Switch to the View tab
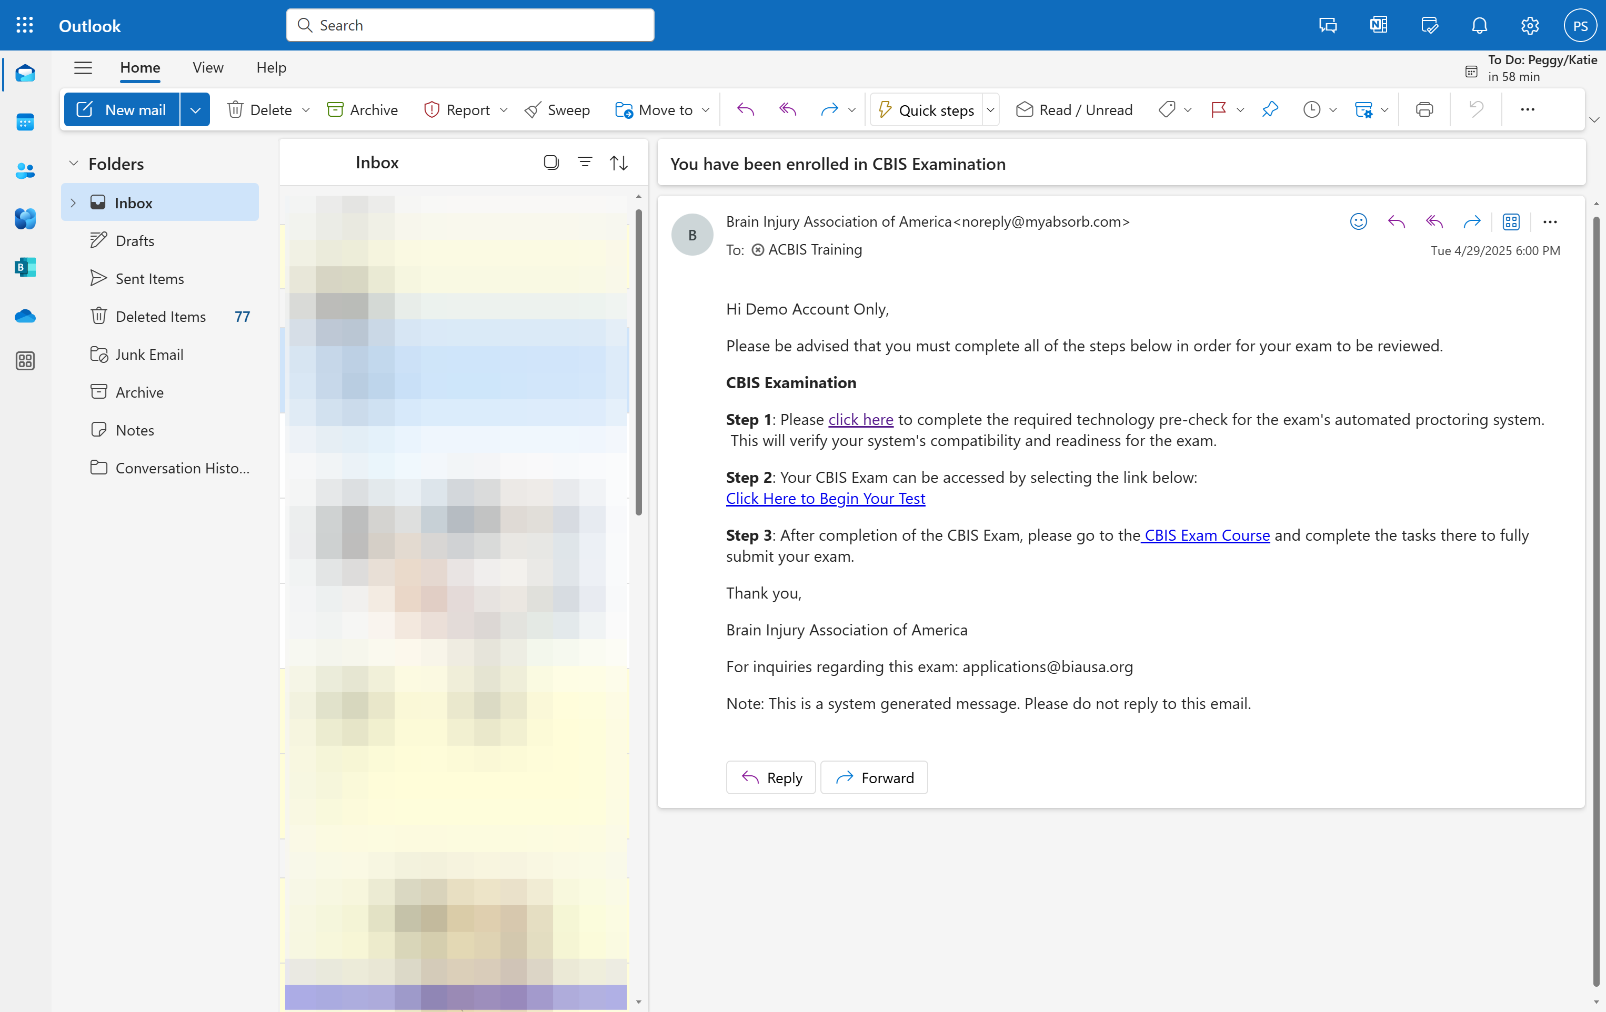The width and height of the screenshot is (1606, 1012). [208, 67]
